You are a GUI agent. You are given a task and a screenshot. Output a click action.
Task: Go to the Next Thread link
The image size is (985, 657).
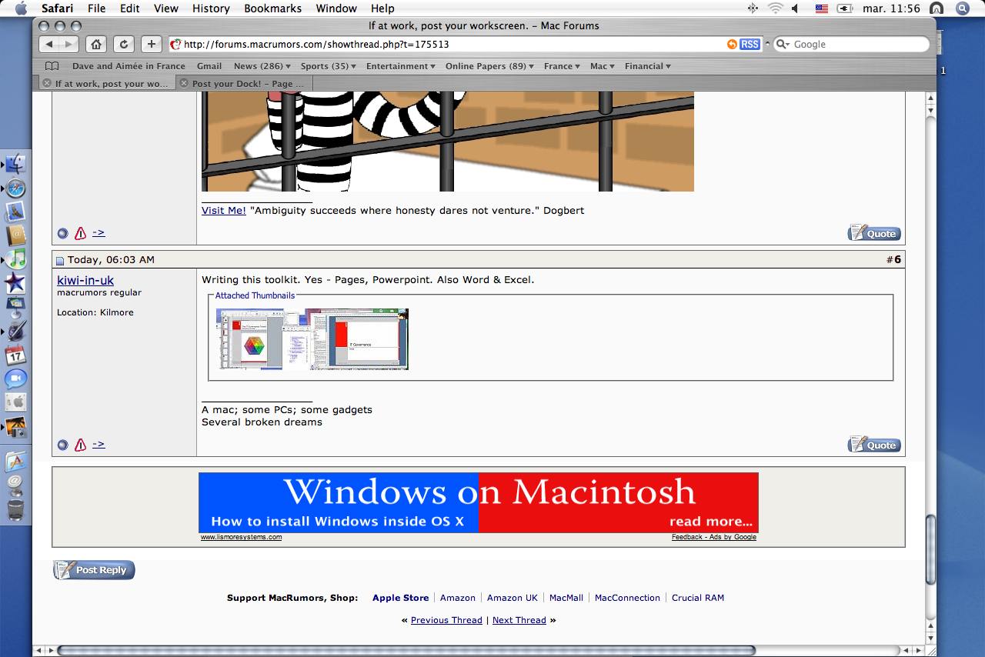pyautogui.click(x=519, y=620)
